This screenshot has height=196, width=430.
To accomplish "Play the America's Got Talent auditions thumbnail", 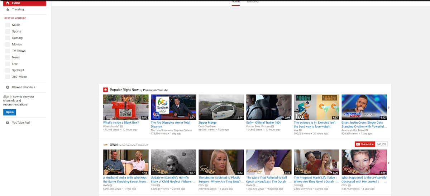I will tap(364, 107).
